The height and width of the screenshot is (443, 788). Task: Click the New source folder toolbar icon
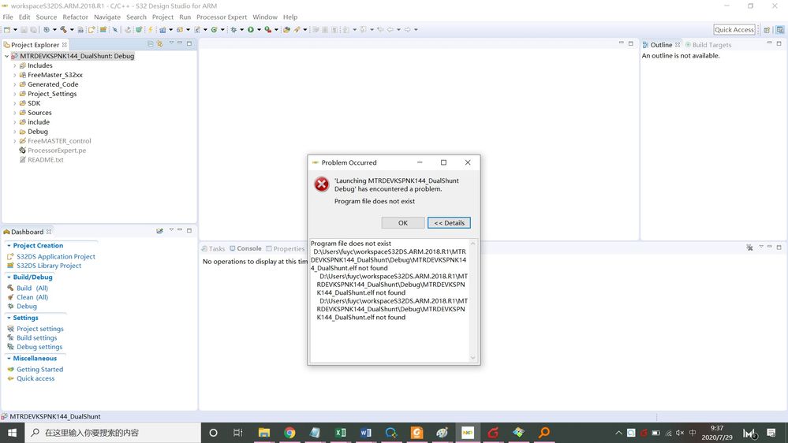[x=179, y=30]
